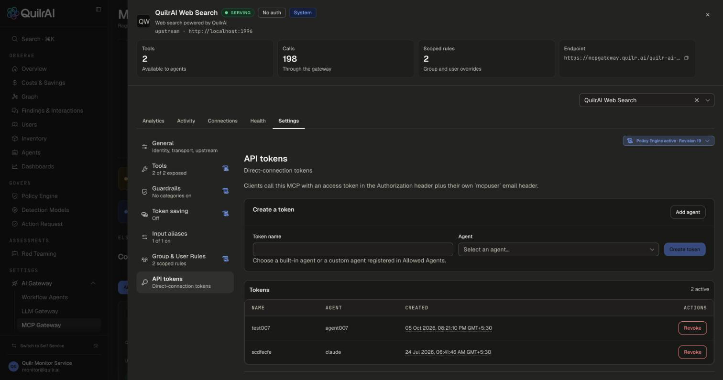
Task: Click the QW server avatar icon
Action: [143, 21]
